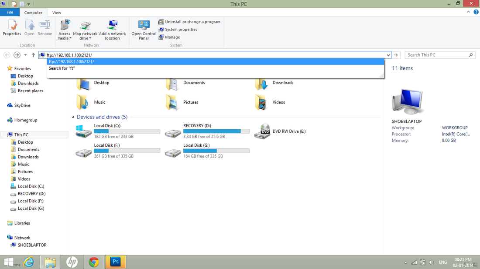Choose Search for "ft" suggestion
Screen dimensions: 480x269
216,68
